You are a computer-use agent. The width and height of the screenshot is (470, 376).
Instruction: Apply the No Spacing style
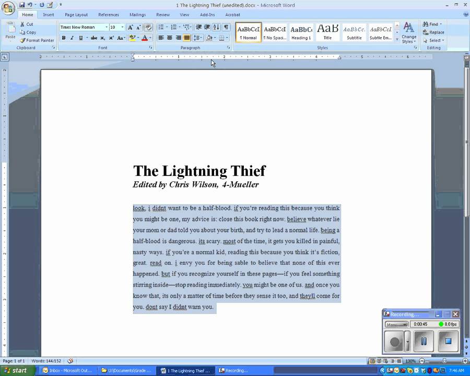point(275,32)
